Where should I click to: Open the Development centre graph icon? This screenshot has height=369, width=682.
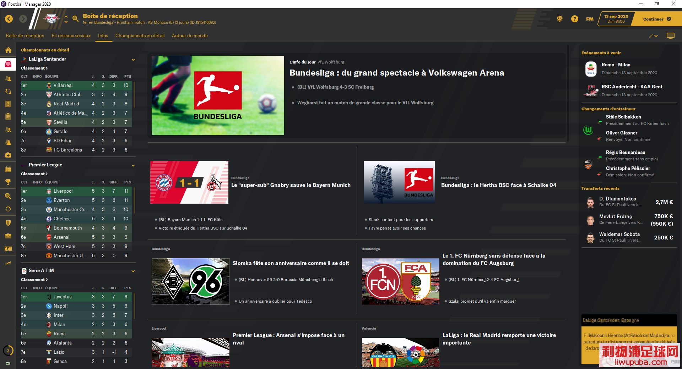[8, 263]
